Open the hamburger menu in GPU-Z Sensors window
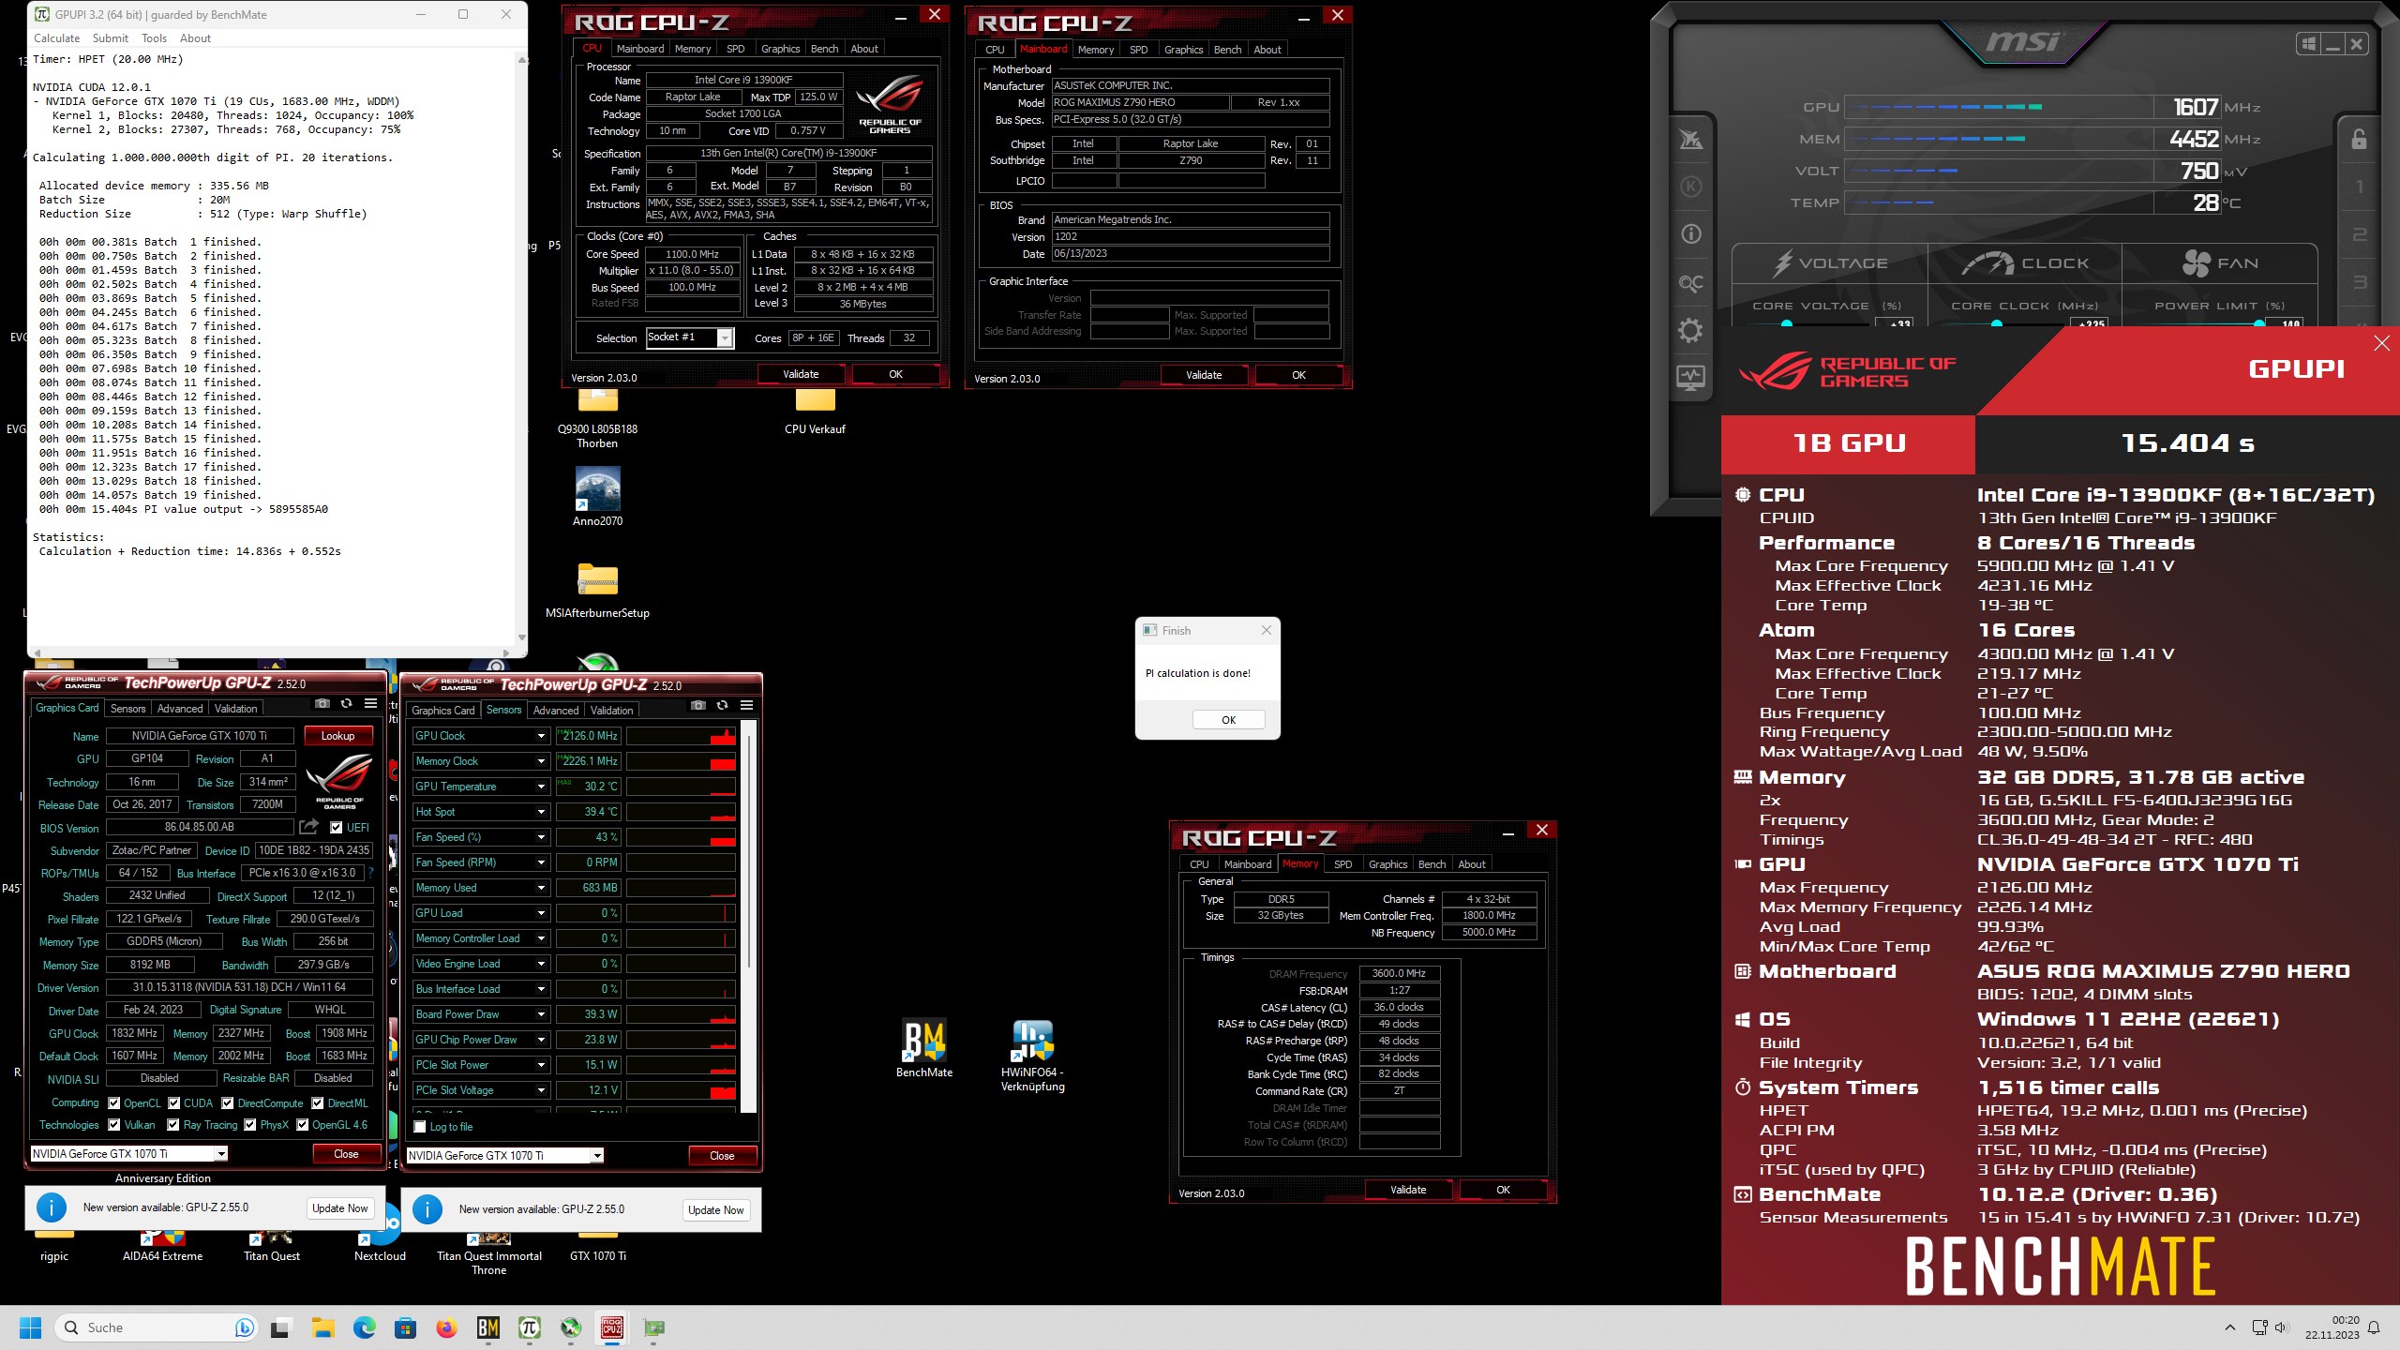2400x1350 pixels. 747,705
